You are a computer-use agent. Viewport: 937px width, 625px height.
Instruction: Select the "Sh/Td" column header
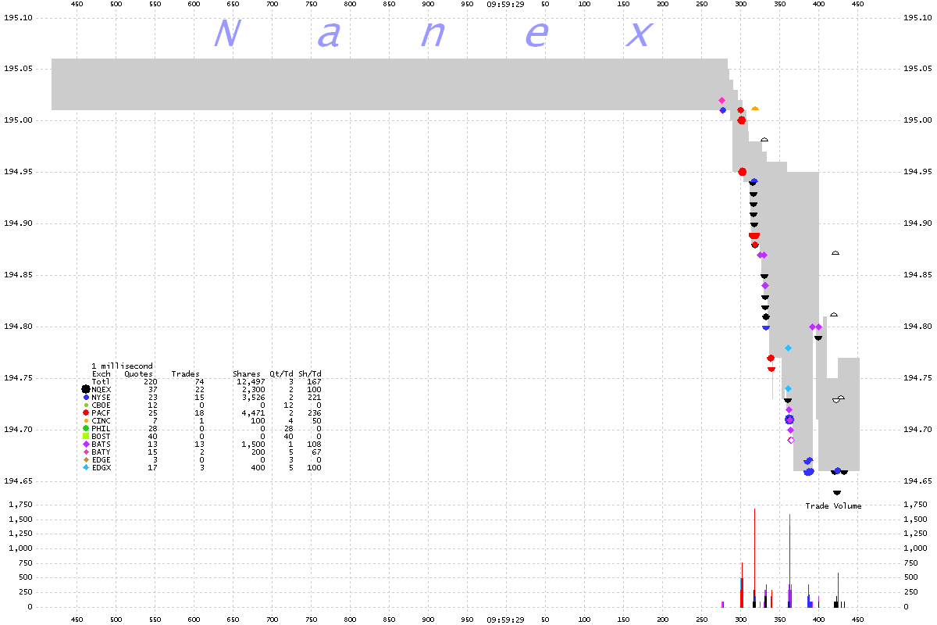point(309,373)
